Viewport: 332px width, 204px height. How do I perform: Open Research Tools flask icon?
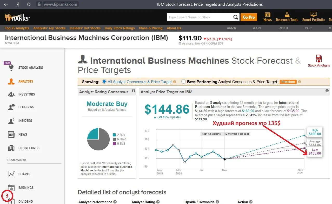coord(287,14)
